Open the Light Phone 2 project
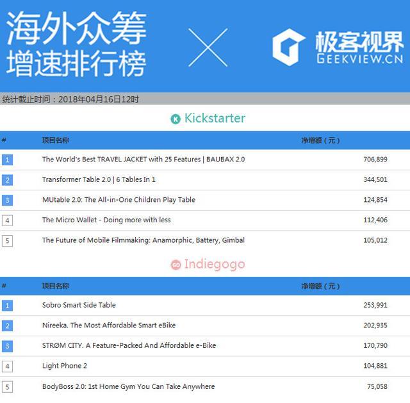Viewport: 410px width, 403px height. click(x=65, y=366)
